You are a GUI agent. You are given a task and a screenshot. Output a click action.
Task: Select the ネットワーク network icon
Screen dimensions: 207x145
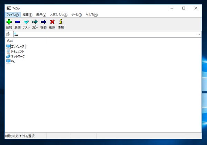click(8, 56)
